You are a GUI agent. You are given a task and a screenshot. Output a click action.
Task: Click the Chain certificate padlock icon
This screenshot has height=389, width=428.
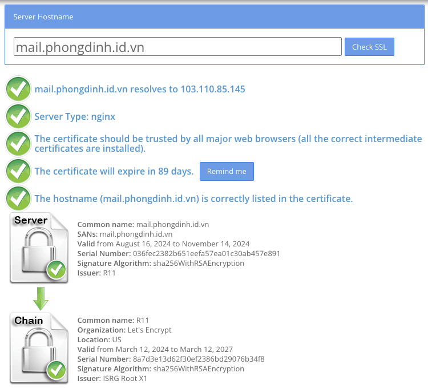tap(39, 349)
